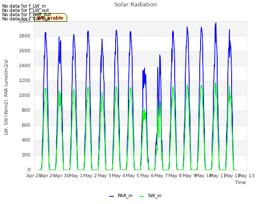Click the 'May 3' x-axis tick label
Screen dimensions: 272x204
[x=105, y=176]
